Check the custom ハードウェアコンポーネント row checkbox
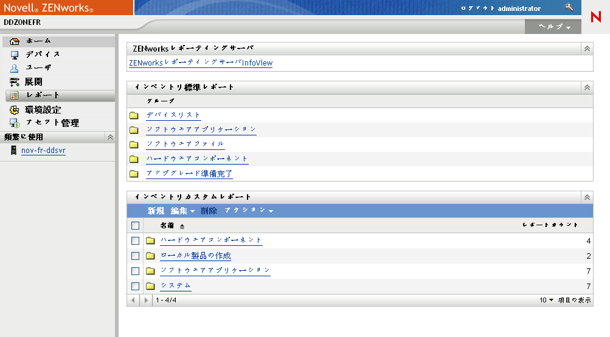 tap(136, 240)
